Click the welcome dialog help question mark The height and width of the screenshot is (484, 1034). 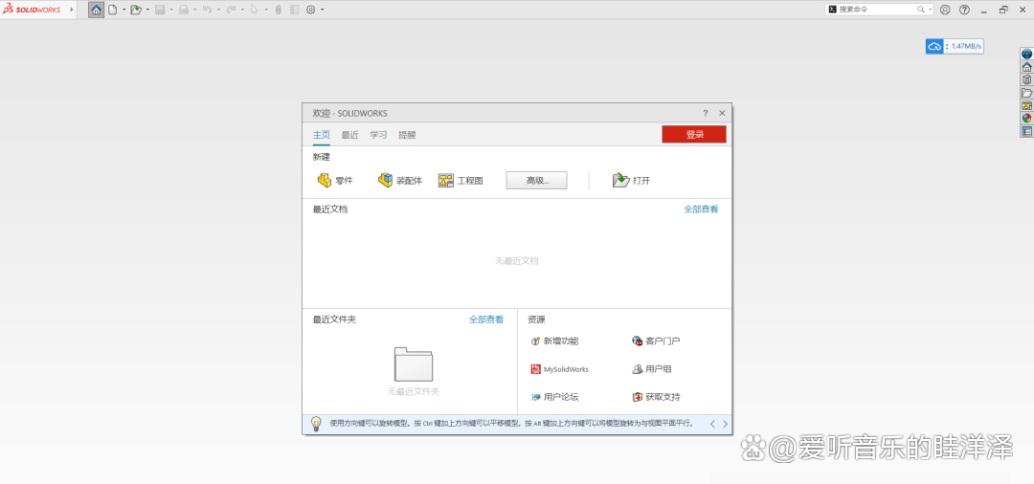pos(705,113)
